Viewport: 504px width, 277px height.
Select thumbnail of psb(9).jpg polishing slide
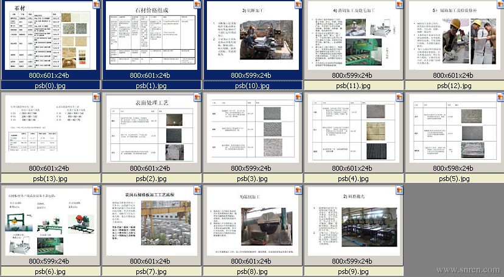(353, 222)
